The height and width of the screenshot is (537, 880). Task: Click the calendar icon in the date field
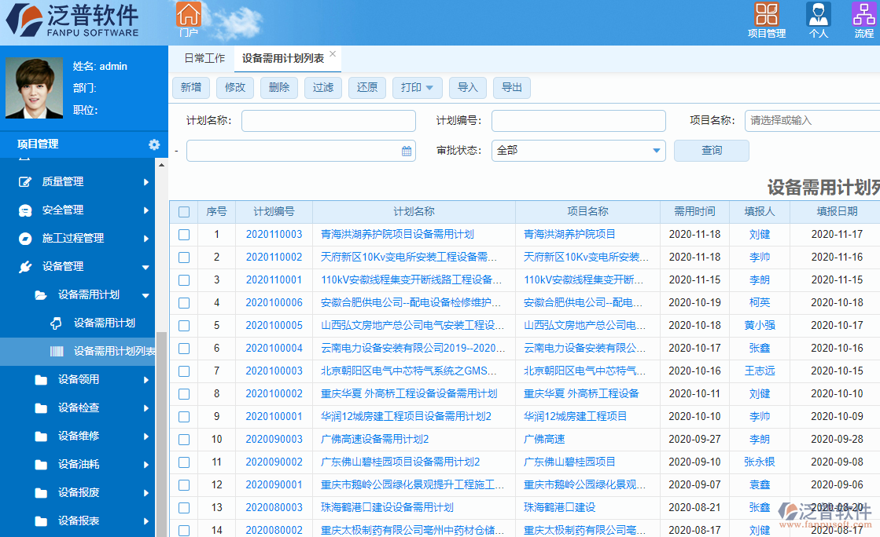405,150
